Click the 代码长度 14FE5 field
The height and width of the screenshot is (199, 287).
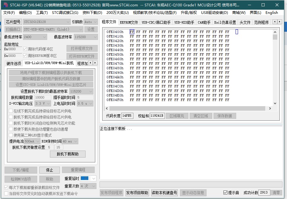coord(127,116)
